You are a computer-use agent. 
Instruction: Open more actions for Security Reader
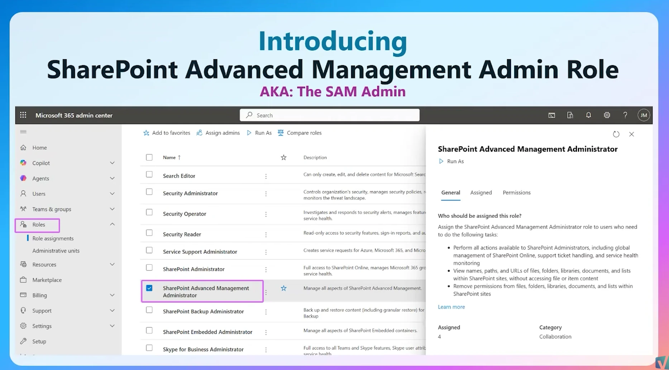coord(266,234)
